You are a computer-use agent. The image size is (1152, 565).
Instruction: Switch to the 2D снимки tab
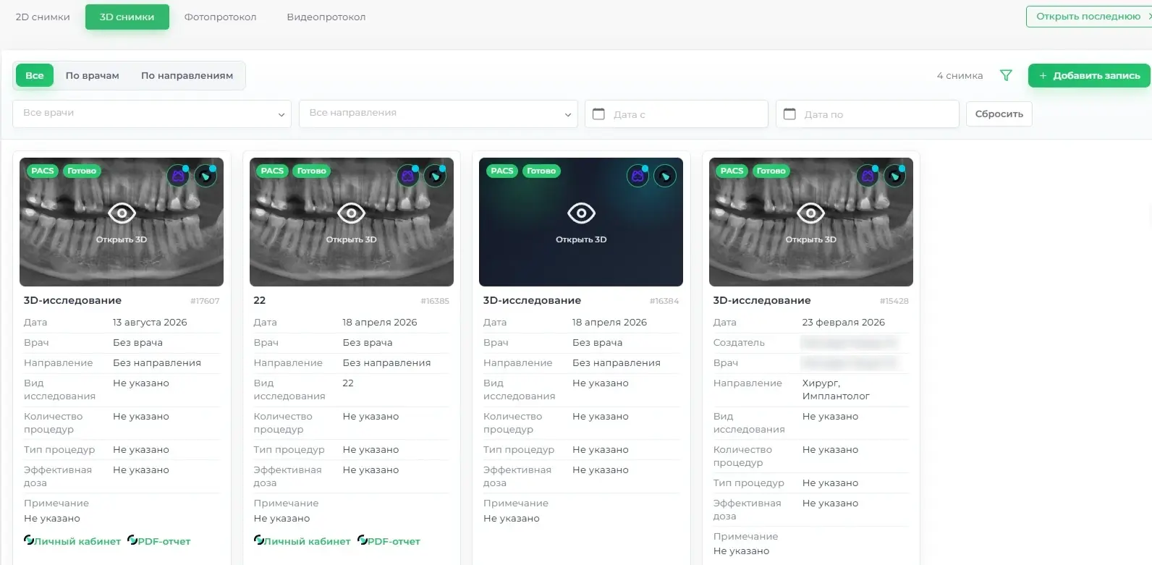pos(43,17)
